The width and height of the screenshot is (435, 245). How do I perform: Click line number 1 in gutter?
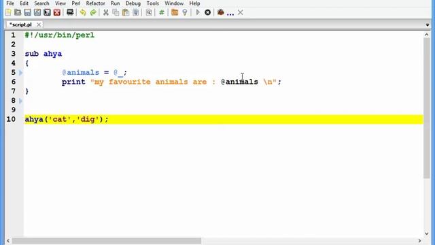click(x=13, y=35)
